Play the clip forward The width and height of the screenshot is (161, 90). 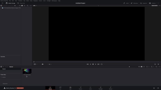(96, 64)
